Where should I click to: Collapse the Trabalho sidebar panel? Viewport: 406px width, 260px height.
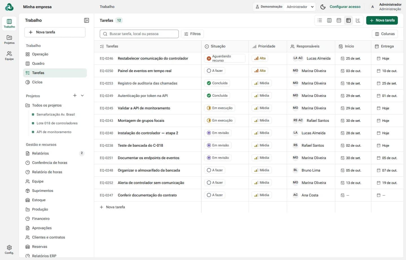(x=87, y=20)
